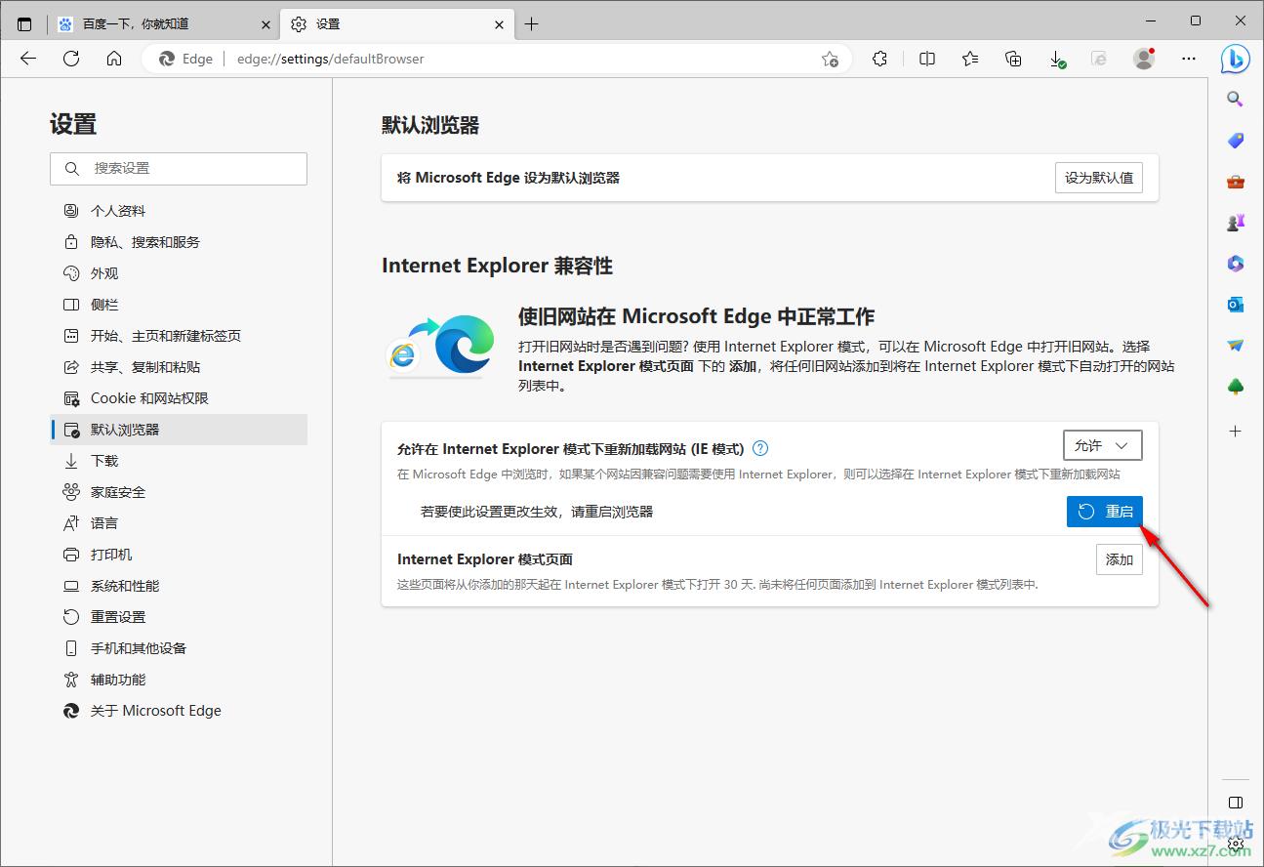Click the dimmed IE mode toolbar icon
1264x867 pixels.
coord(1099,59)
